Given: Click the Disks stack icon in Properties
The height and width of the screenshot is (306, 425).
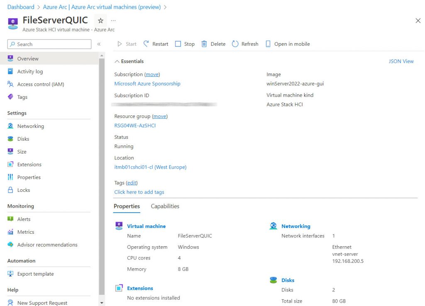Looking at the screenshot, I should (273, 280).
